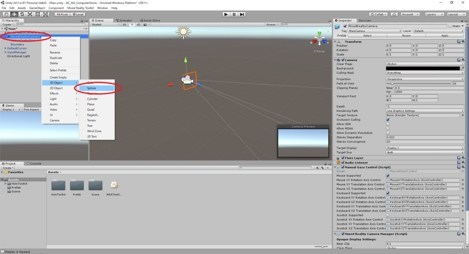Open the Tag dropdown MainCamera

[375, 31]
